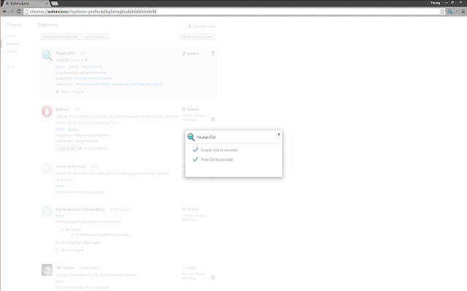Image resolution: width=467 pixels, height=291 pixels.
Task: Open History in Chrome sidebar
Action: click(11, 36)
